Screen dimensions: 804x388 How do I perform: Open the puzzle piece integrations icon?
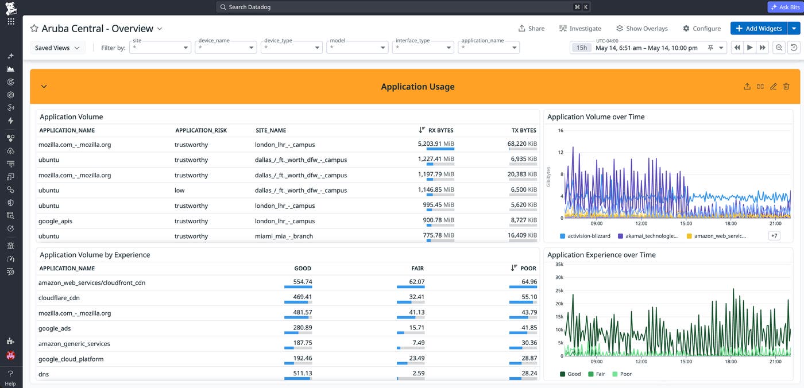click(11, 341)
